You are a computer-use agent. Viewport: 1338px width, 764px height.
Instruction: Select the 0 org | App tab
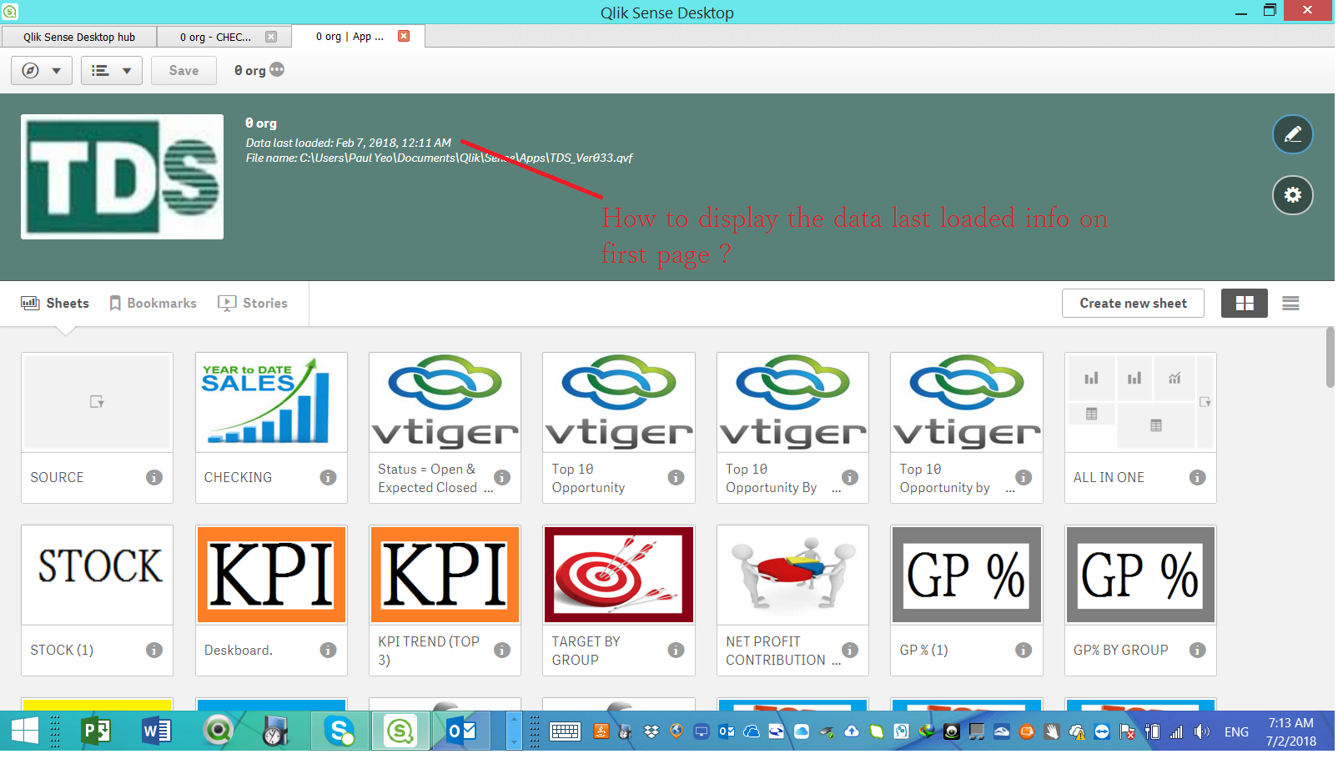click(359, 36)
